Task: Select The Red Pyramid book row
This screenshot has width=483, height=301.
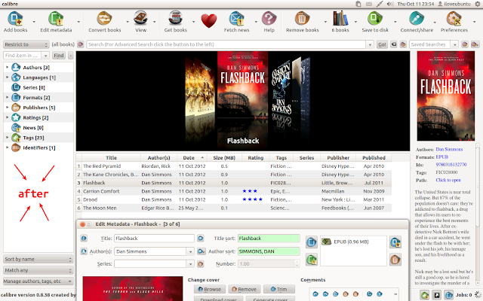Action: click(234, 166)
